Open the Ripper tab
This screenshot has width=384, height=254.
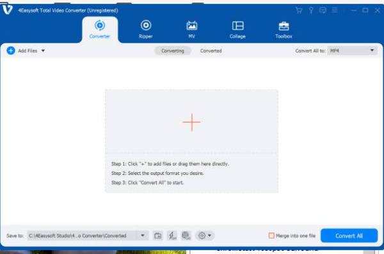pos(146,29)
